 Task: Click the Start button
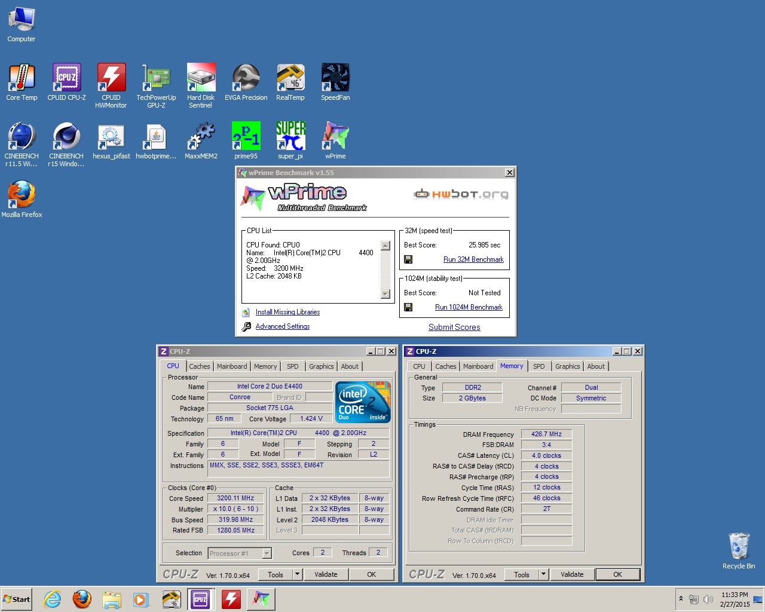[x=17, y=599]
